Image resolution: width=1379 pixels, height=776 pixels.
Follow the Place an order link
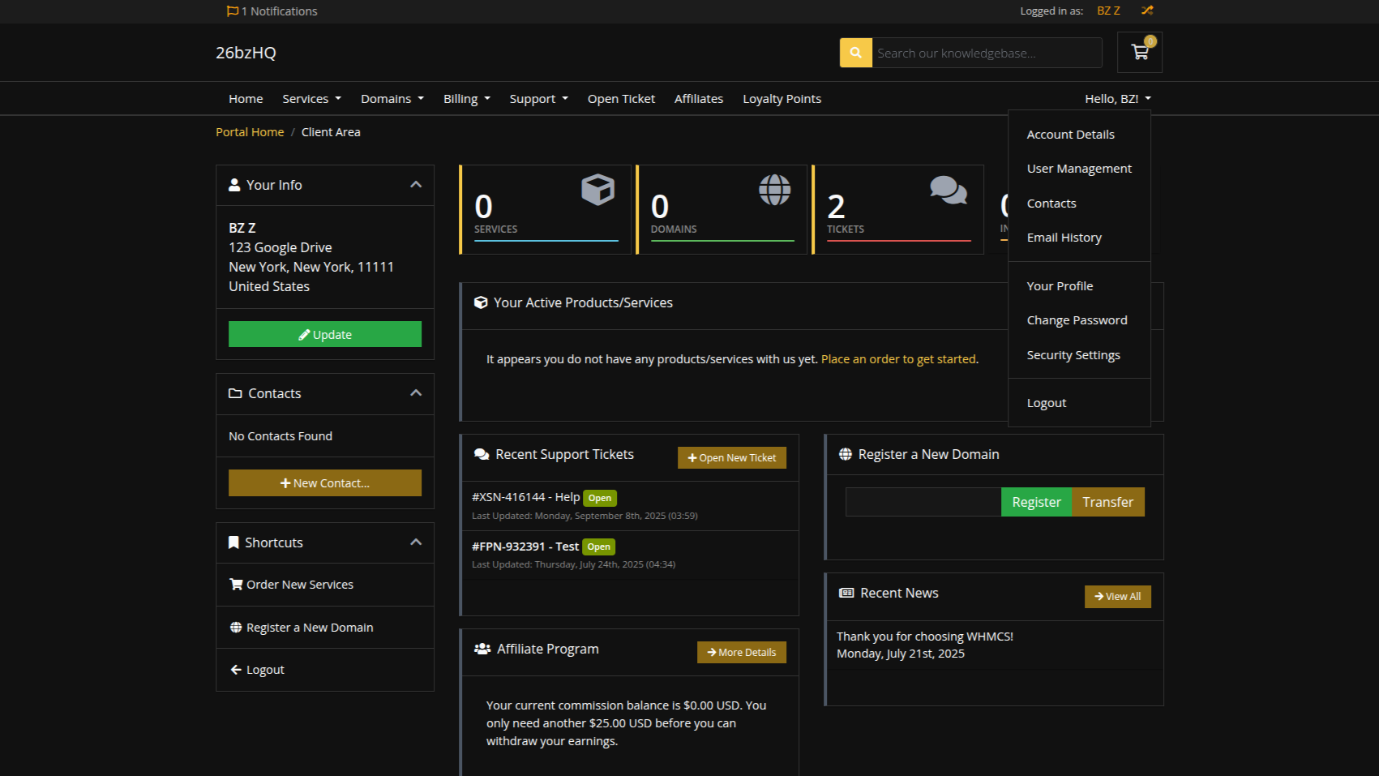[898, 359]
